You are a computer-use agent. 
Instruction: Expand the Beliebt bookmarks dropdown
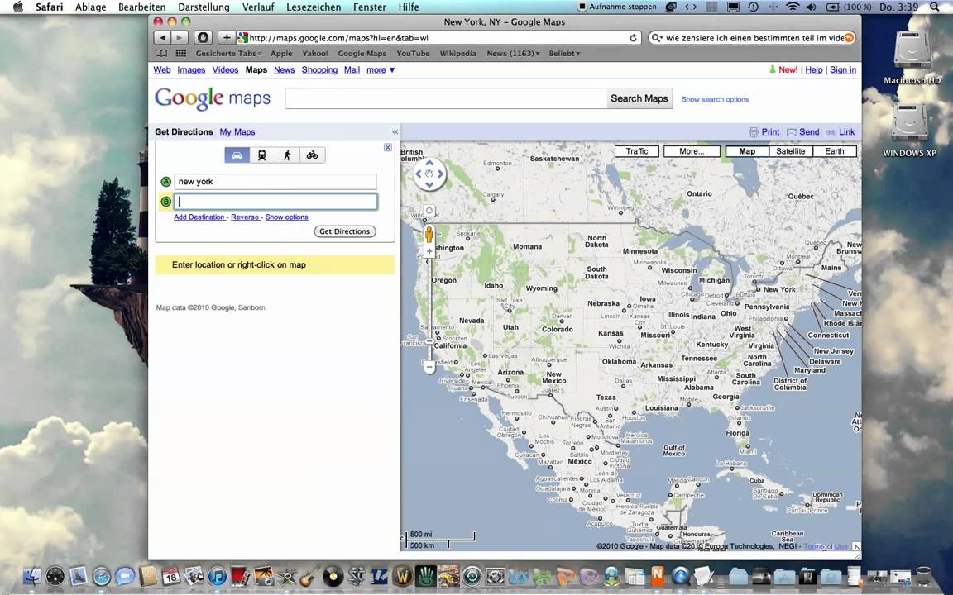click(x=564, y=54)
